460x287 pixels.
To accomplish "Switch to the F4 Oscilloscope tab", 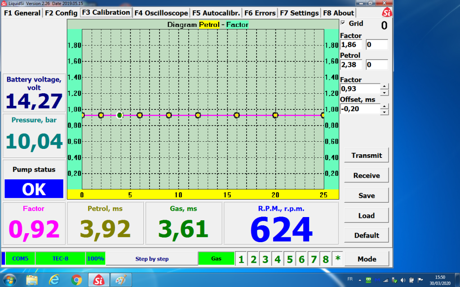I will tap(161, 13).
